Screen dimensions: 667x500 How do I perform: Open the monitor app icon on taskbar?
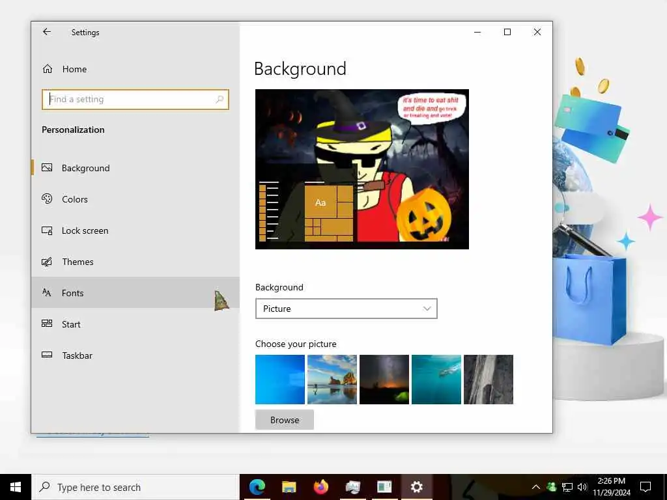[x=352, y=487]
